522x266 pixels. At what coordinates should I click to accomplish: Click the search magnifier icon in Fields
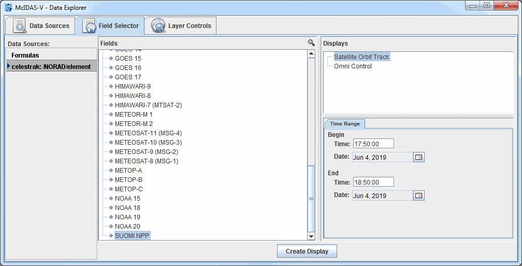311,43
